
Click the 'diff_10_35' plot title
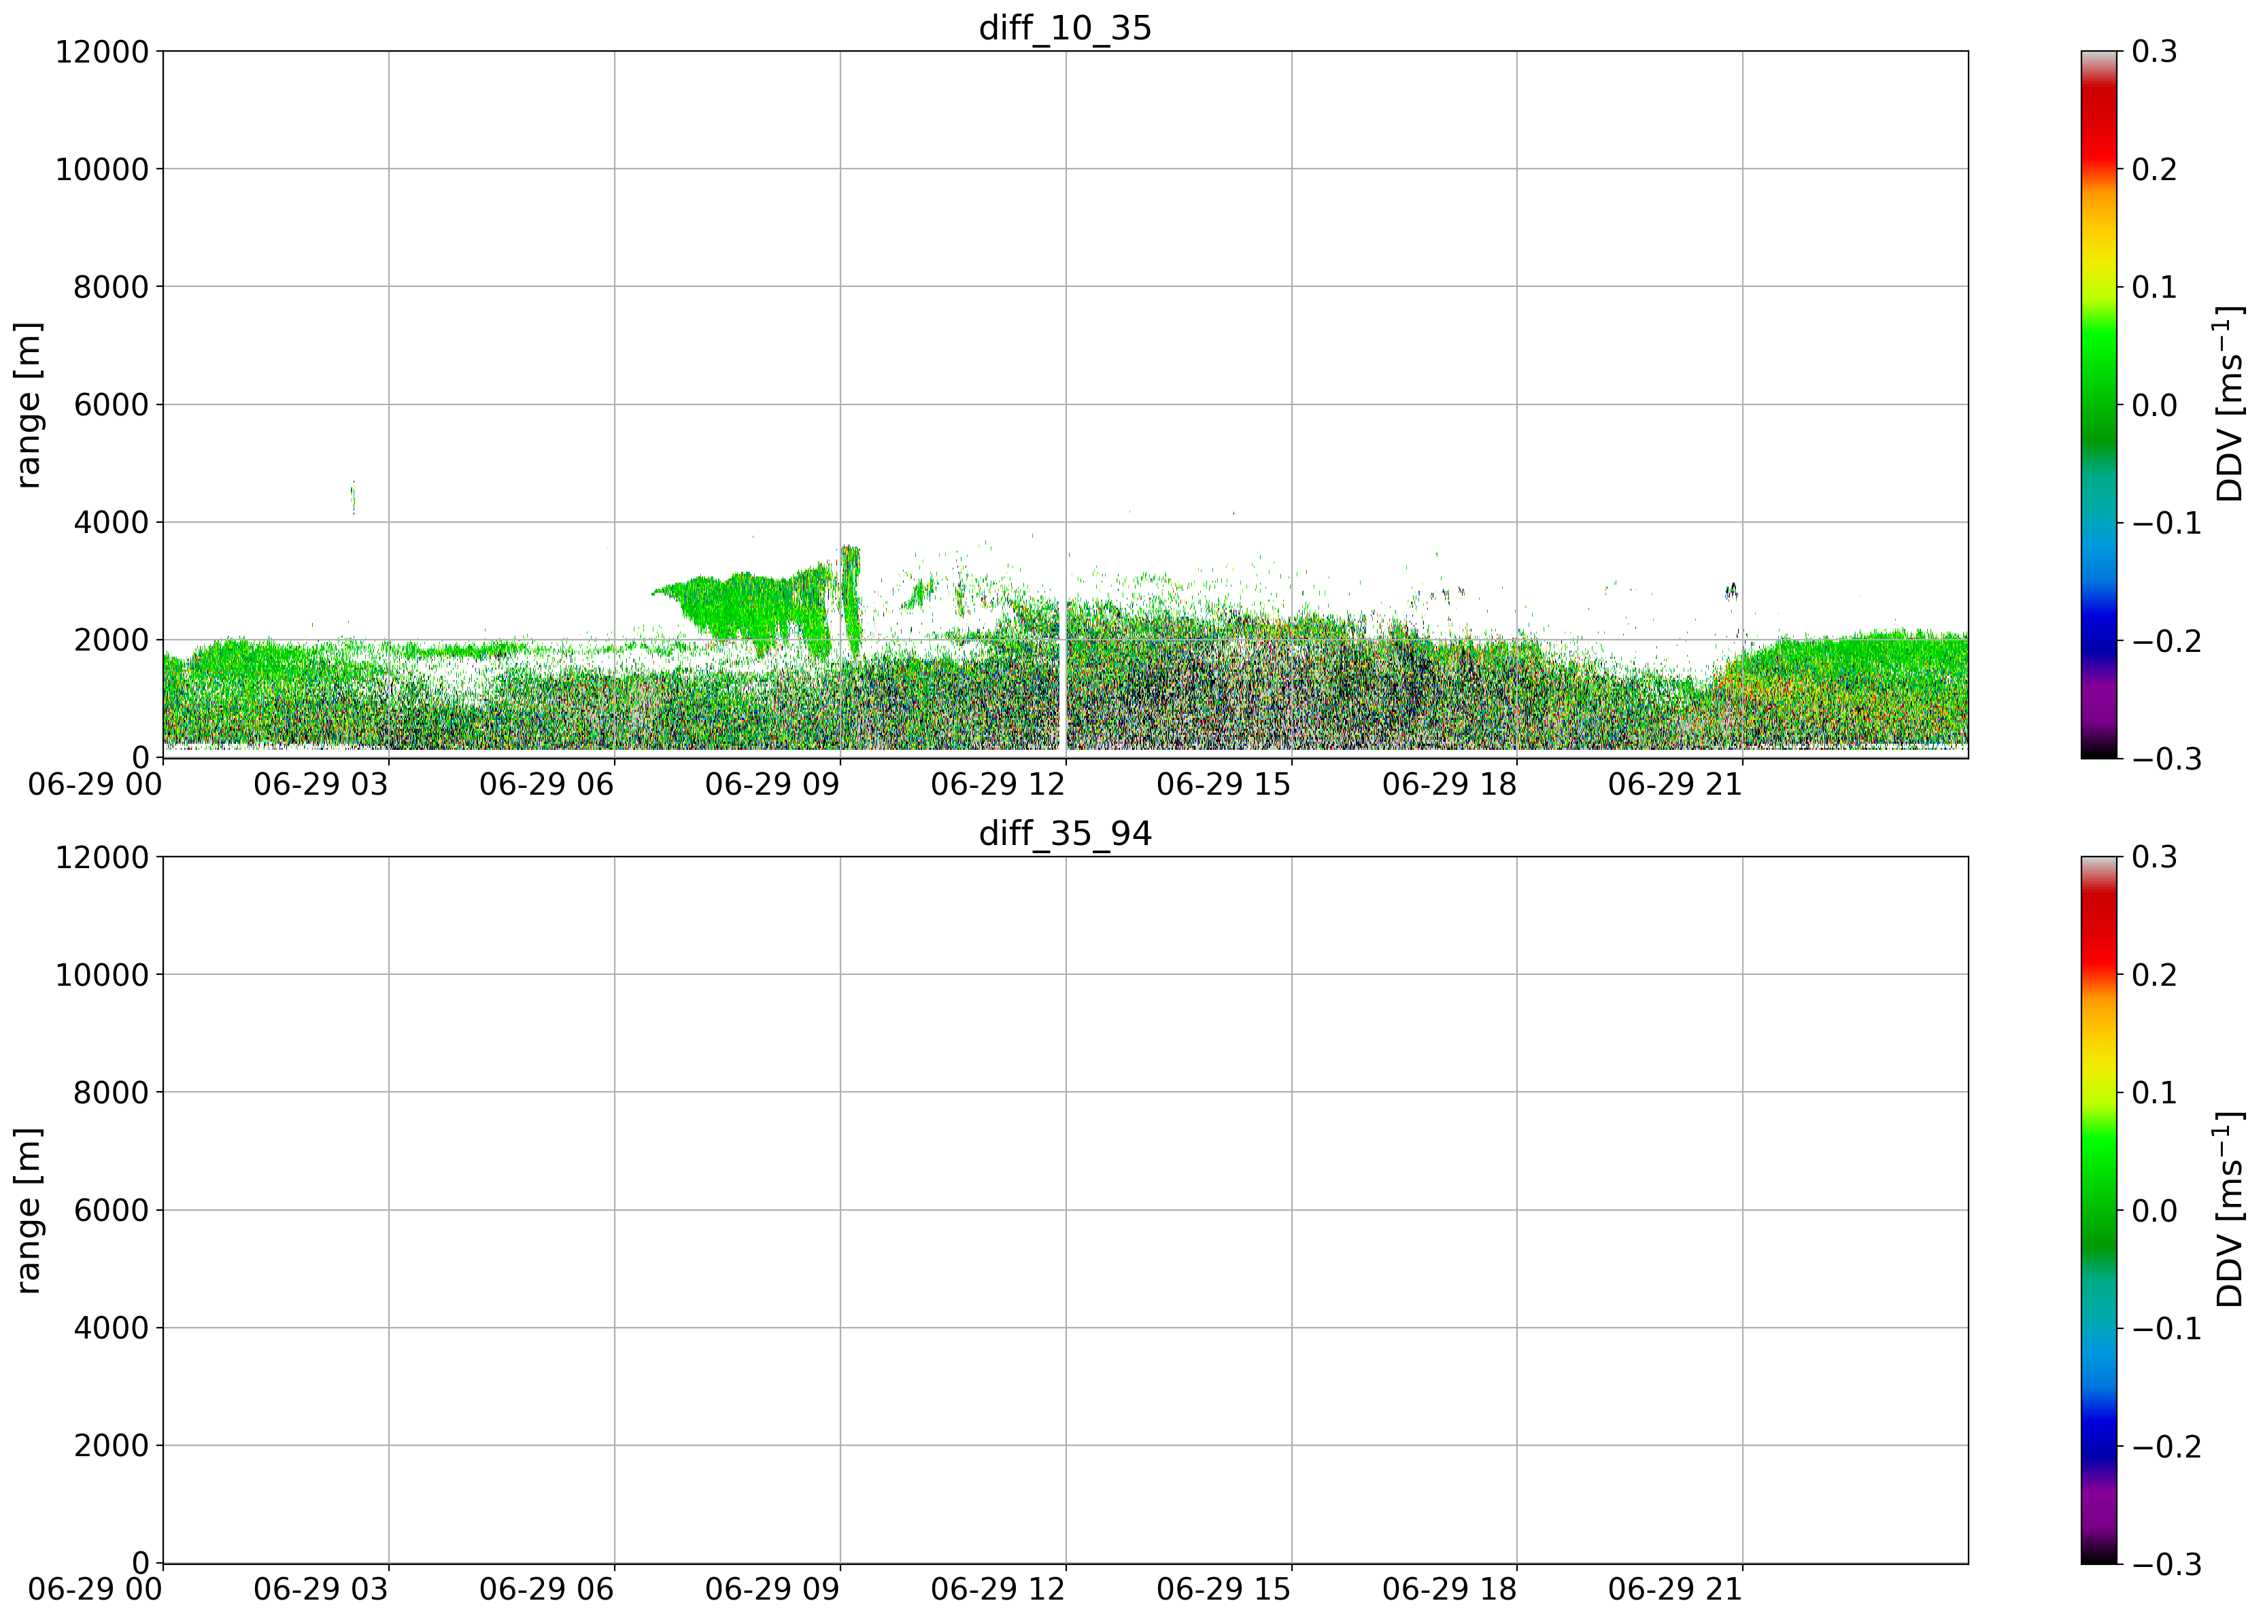pos(1065,28)
